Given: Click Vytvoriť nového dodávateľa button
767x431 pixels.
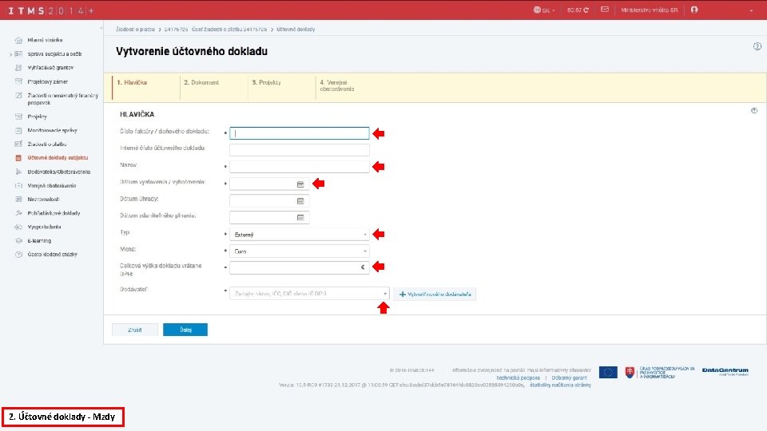Looking at the screenshot, I should pyautogui.click(x=435, y=295).
